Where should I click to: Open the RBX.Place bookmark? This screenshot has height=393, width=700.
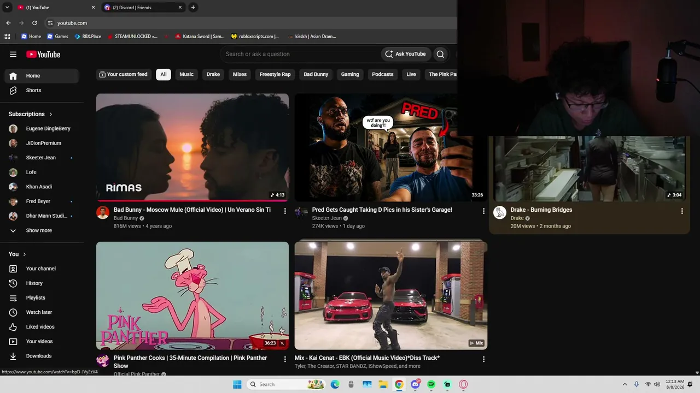coord(88,37)
